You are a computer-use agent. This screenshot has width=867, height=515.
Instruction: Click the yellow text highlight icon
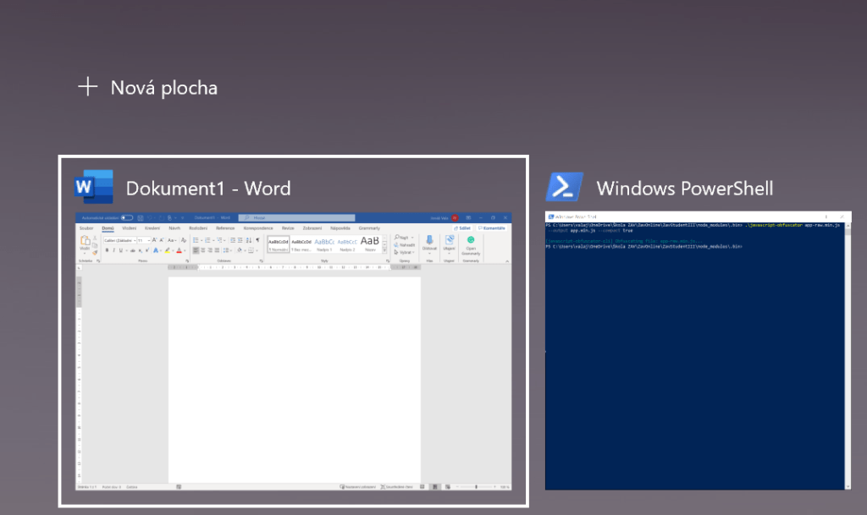click(x=168, y=250)
